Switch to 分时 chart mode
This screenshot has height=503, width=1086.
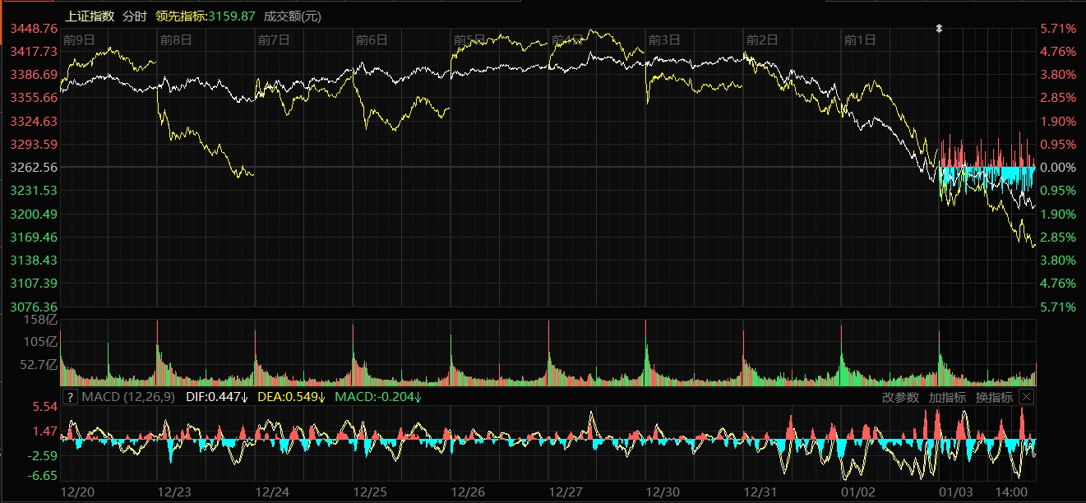134,16
